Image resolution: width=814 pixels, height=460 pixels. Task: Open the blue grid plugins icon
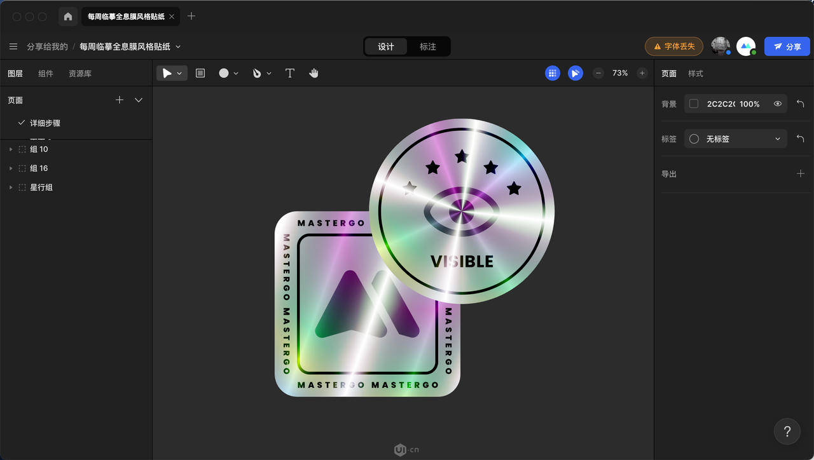553,73
